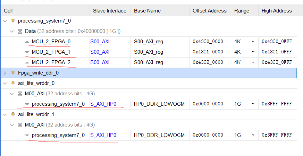Click the segment icon beside MCU_2_FPGA_1
Viewport: 303px width, 156px height.
[x=27, y=52]
